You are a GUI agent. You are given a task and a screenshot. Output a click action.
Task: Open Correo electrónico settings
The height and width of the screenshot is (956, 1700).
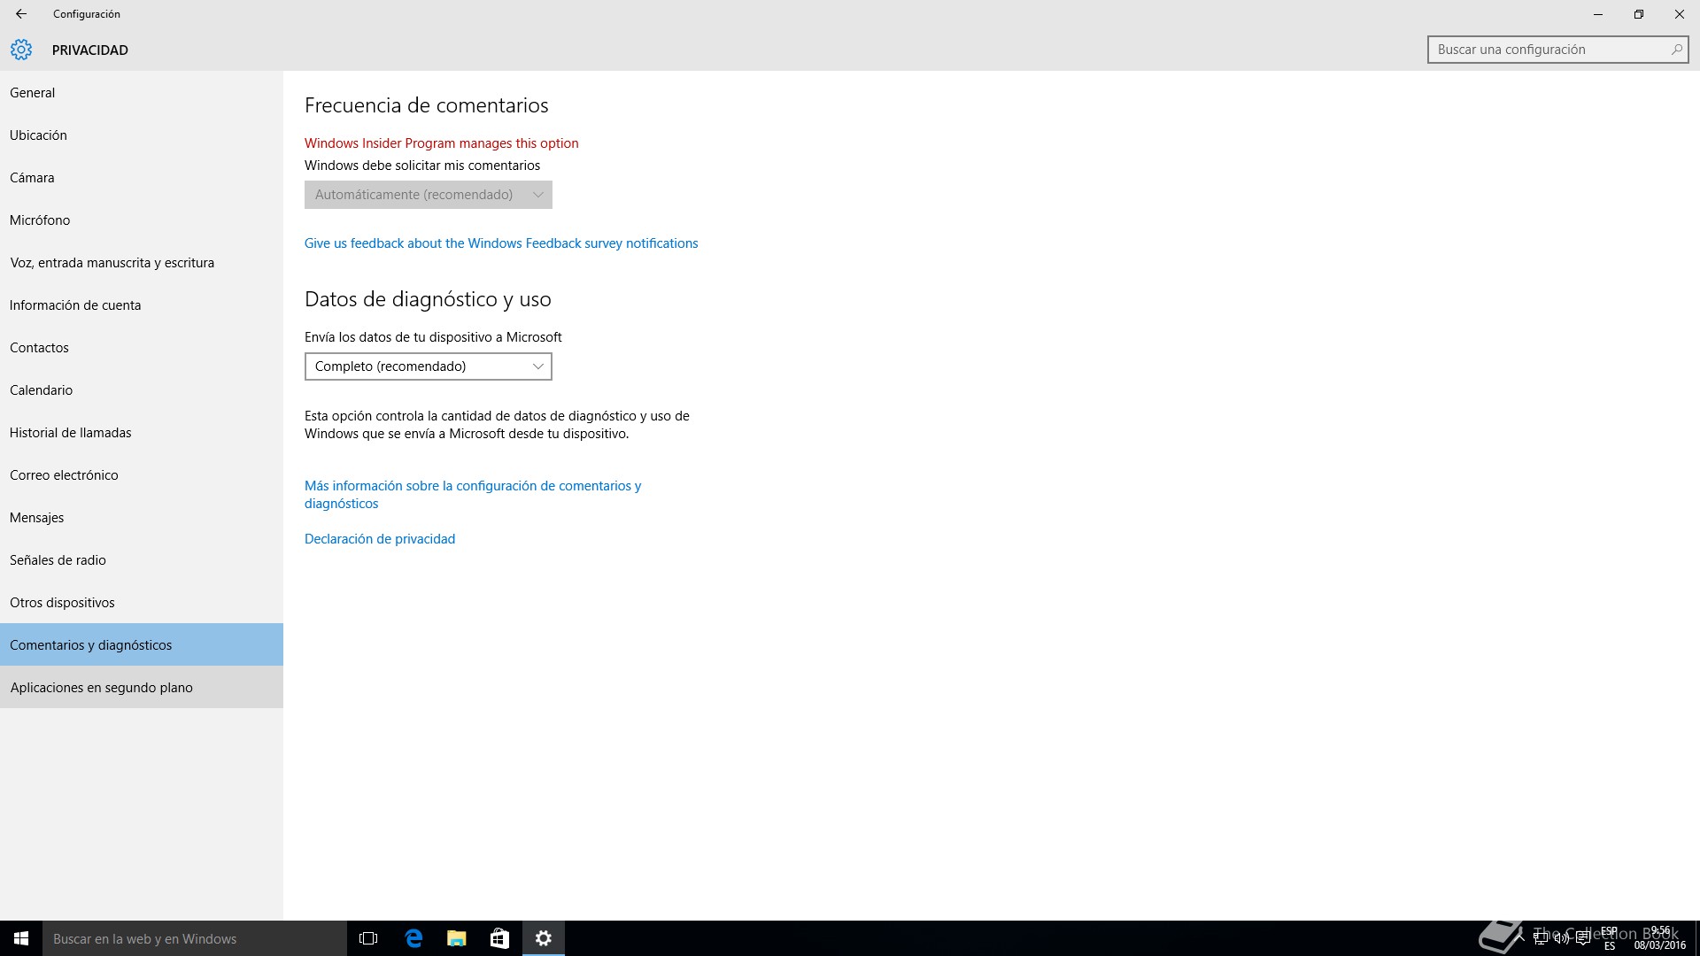tap(142, 474)
